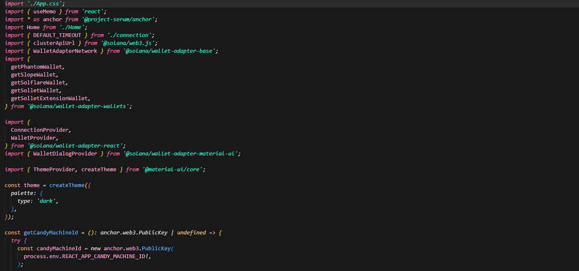Place cursor on getSolletWallet line
Screen dimensions: 579x271
click(x=35, y=90)
